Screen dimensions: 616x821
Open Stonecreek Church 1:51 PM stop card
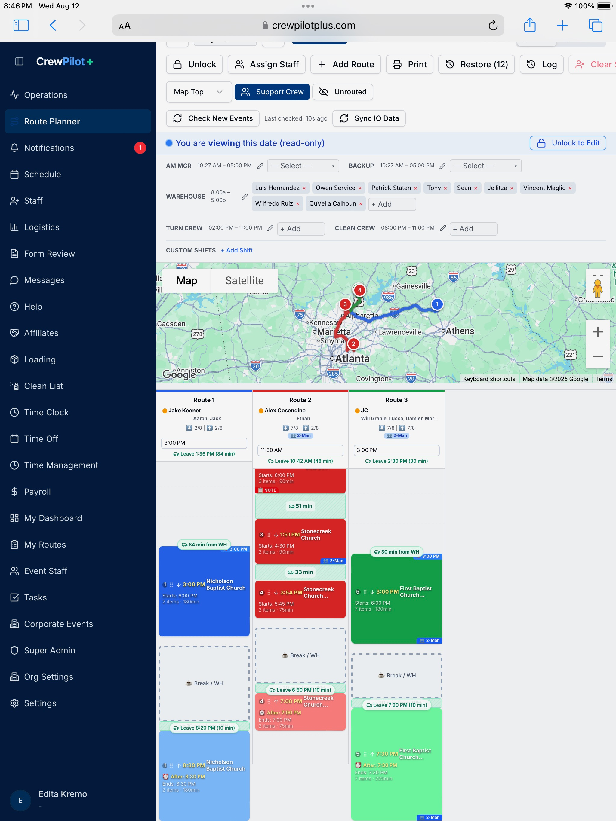[300, 542]
